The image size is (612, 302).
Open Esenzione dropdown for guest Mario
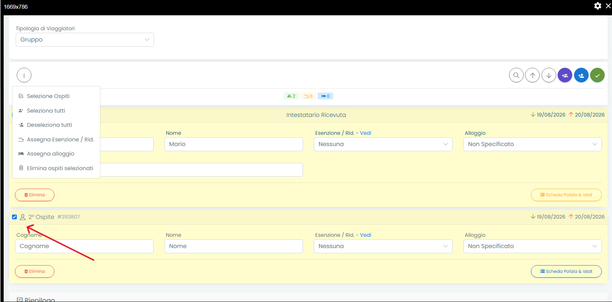click(x=383, y=144)
